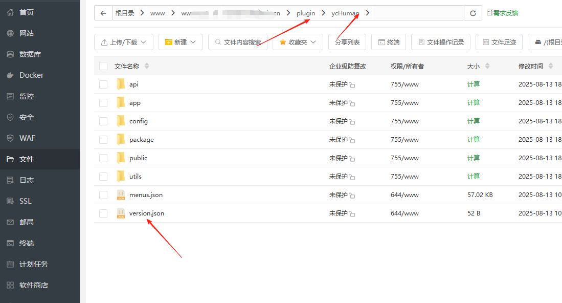Click the 终端 terminal icon in sidebar

10,243
